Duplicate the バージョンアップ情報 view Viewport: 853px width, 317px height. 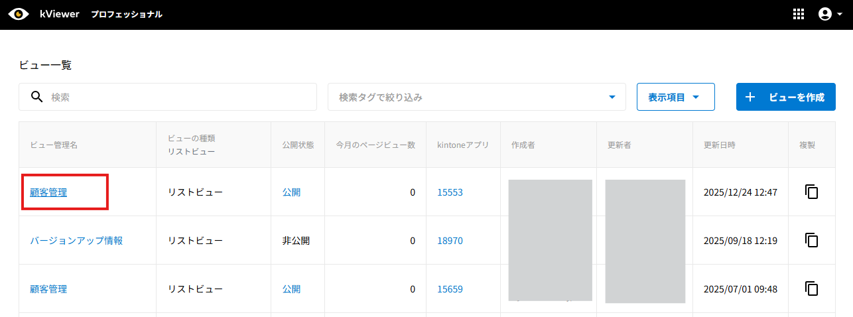coord(811,240)
